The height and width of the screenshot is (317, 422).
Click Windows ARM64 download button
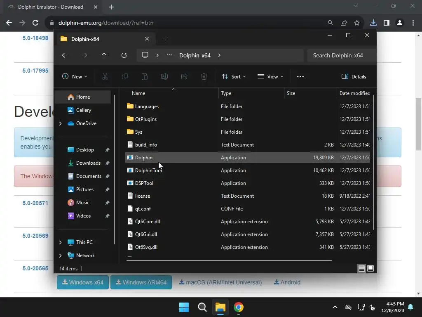click(x=141, y=282)
